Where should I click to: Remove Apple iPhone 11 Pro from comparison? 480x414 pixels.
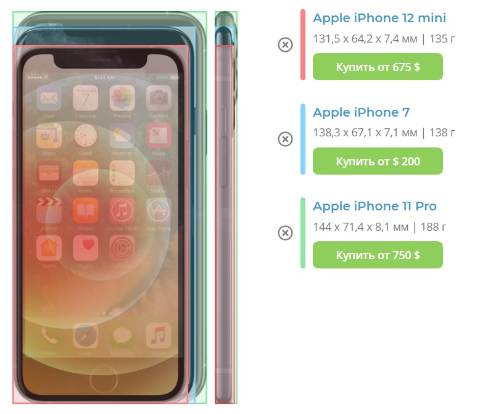[x=285, y=233]
